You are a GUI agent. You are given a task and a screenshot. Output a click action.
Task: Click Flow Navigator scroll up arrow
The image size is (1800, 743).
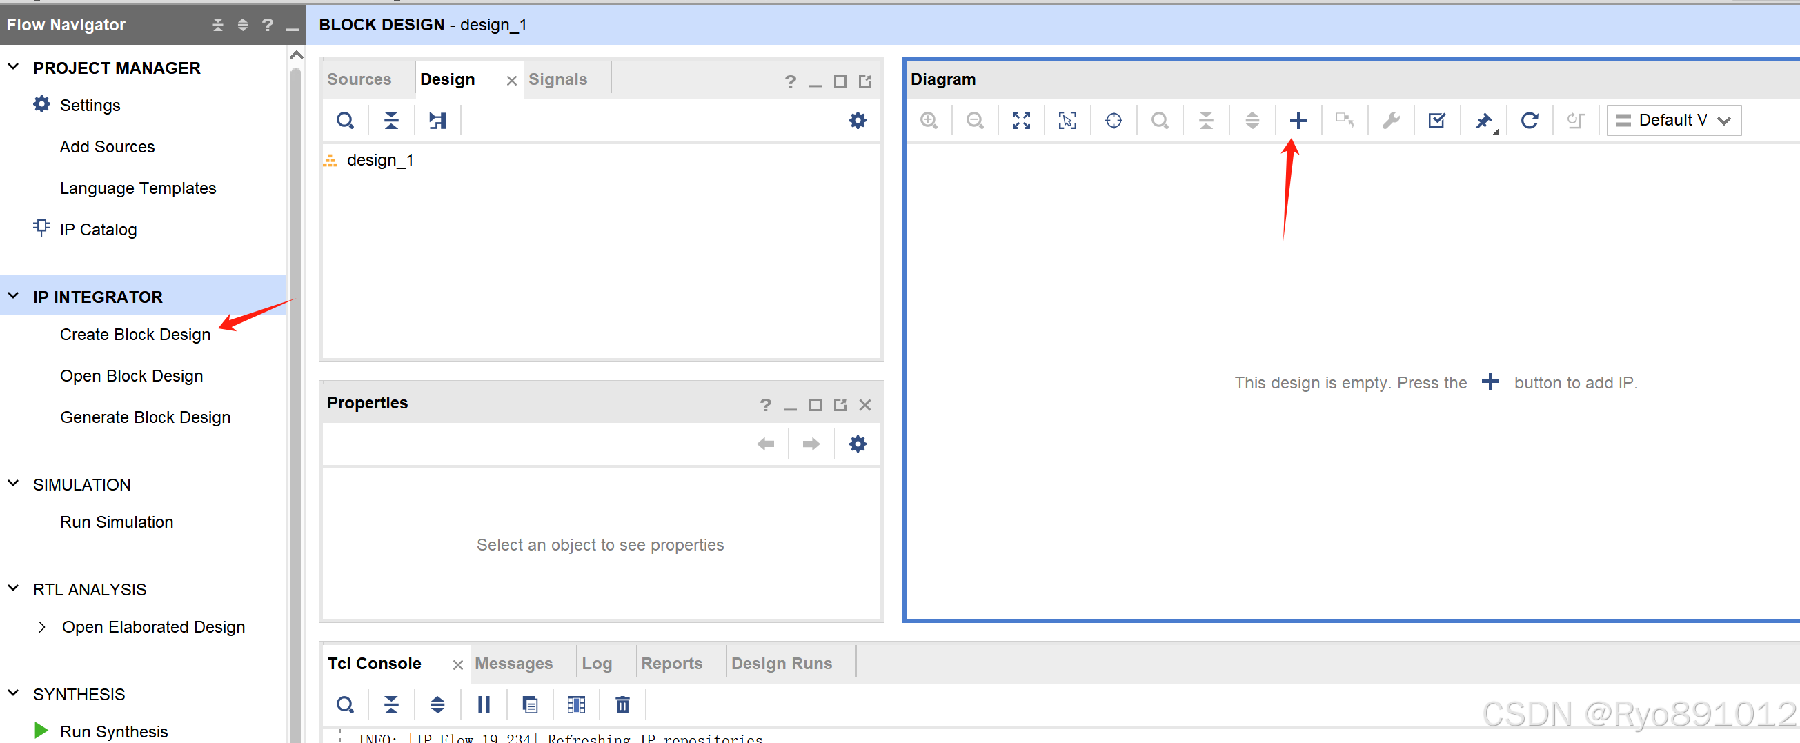pos(296,55)
